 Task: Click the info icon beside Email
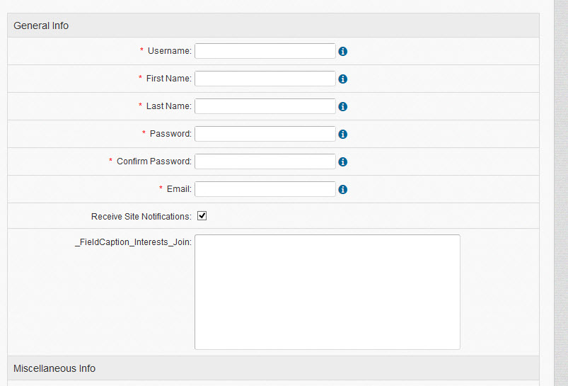pyautogui.click(x=343, y=190)
